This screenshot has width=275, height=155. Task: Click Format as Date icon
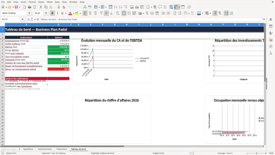157,13
